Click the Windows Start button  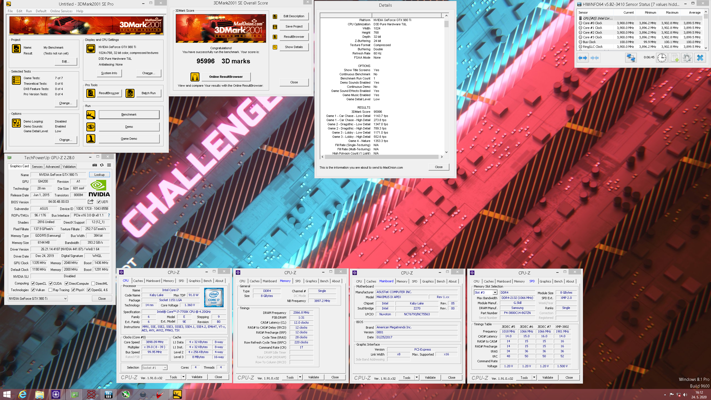7,394
